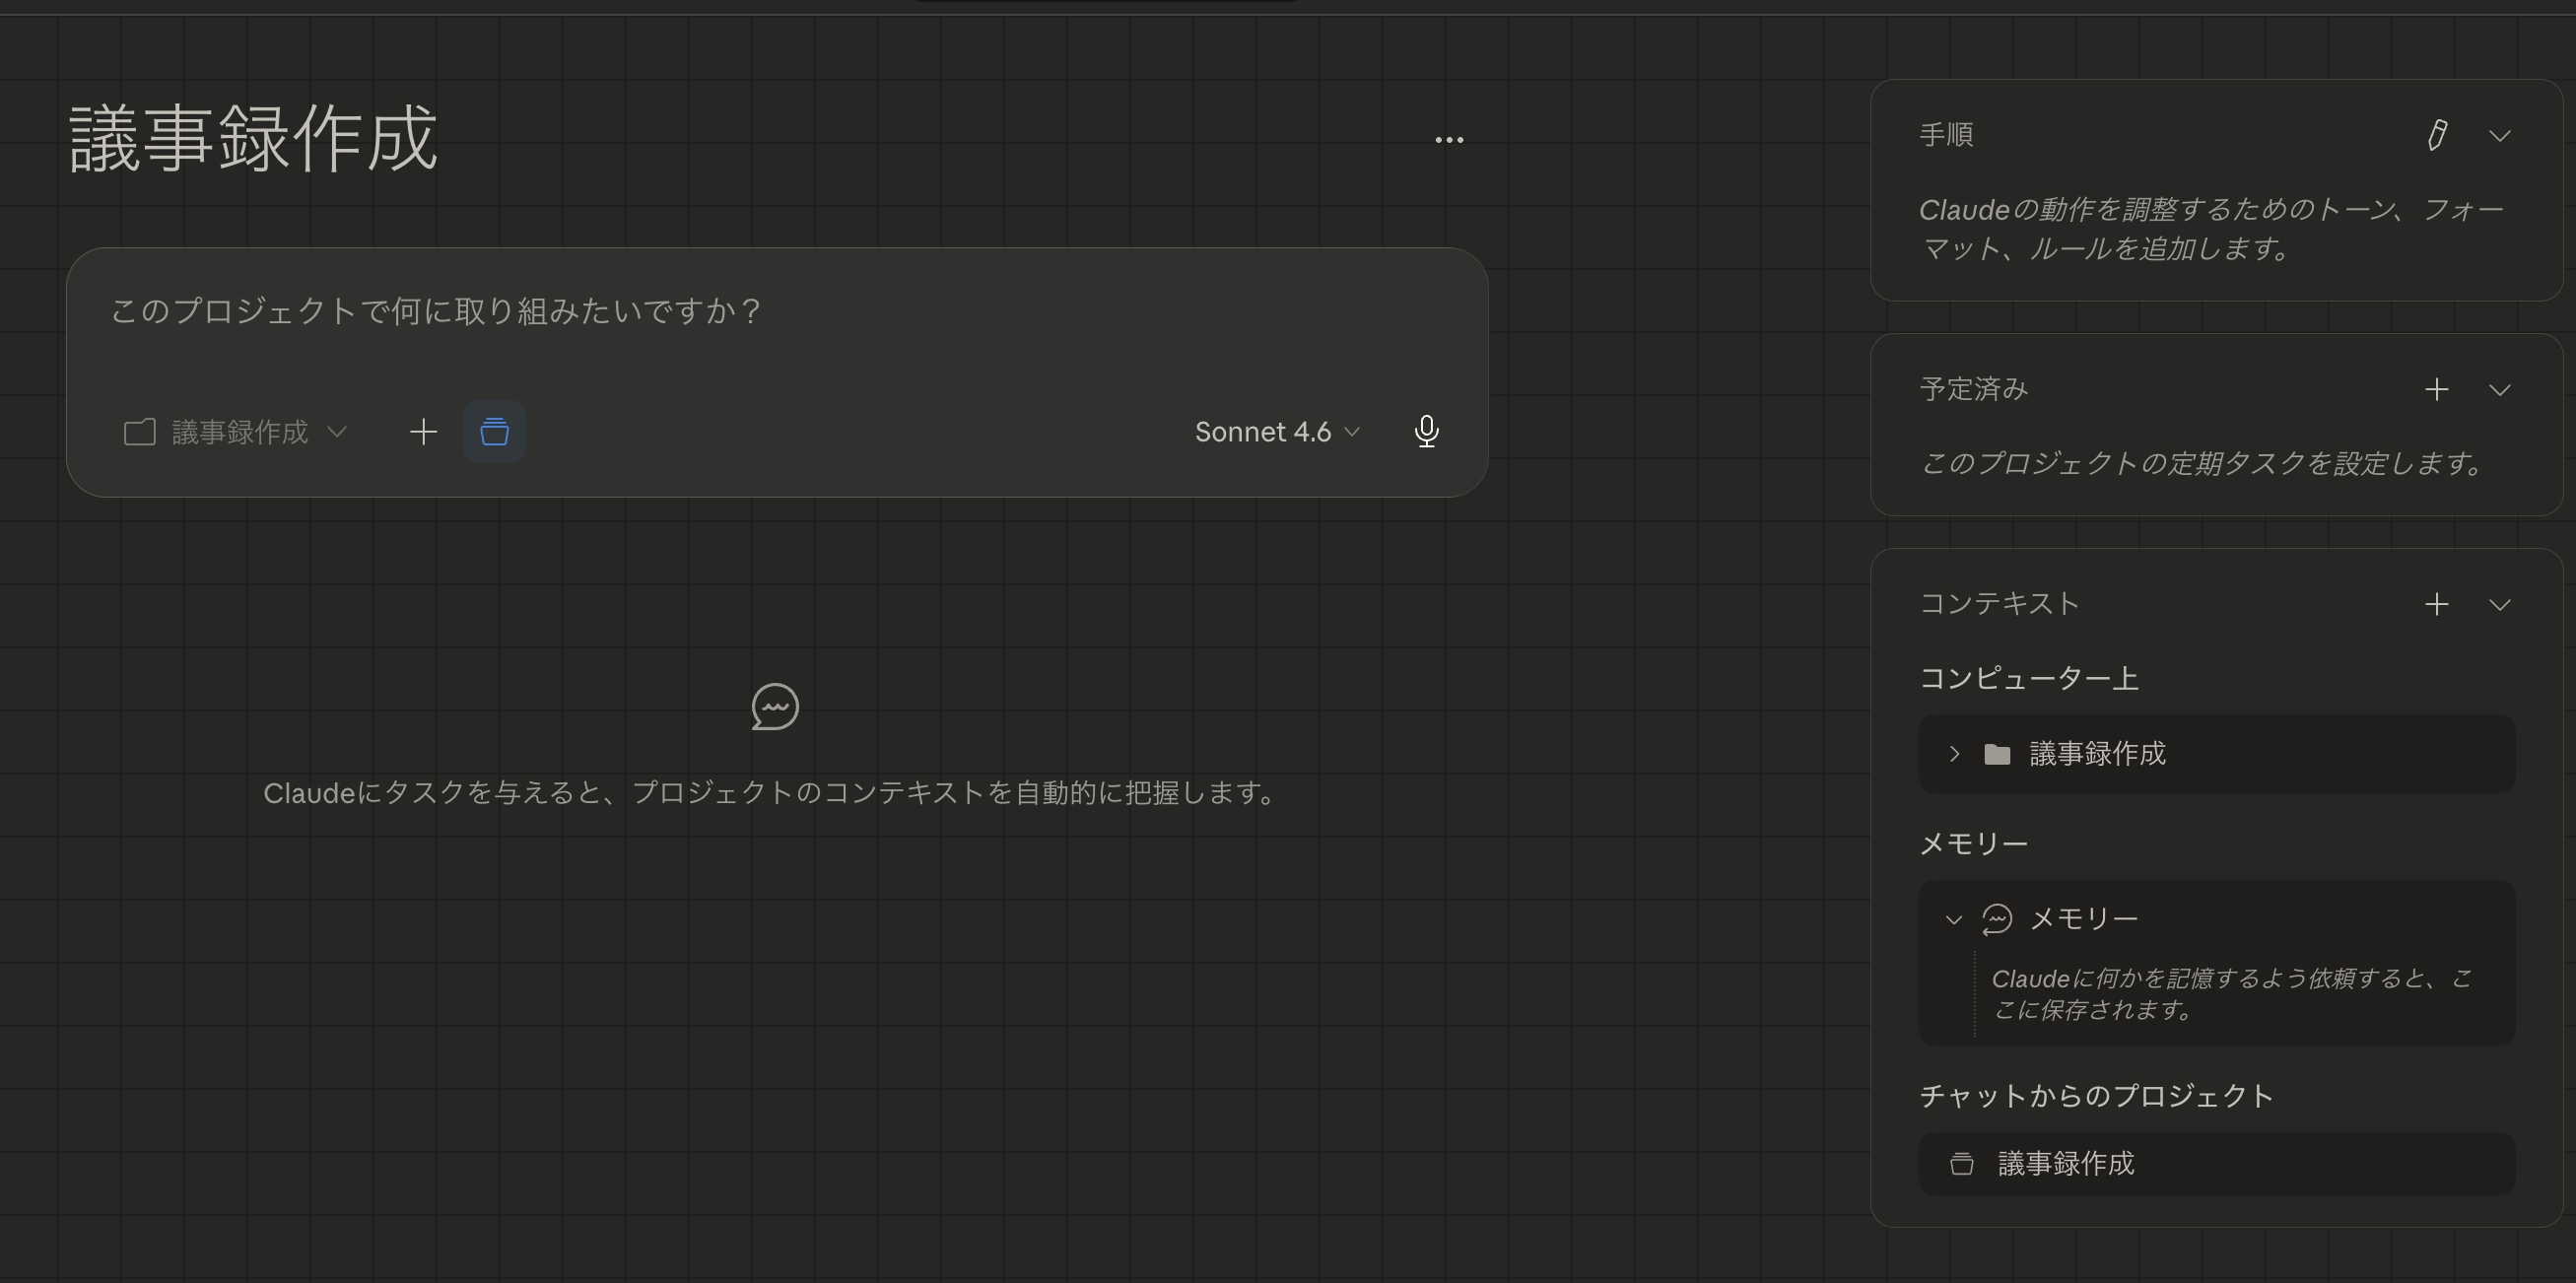Image resolution: width=2576 pixels, height=1283 pixels.
Task: Click the plus icon to add 予定済み task
Action: (2437, 389)
